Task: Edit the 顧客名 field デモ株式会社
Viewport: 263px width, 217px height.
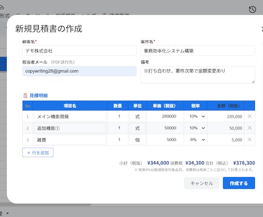Action: pos(79,51)
